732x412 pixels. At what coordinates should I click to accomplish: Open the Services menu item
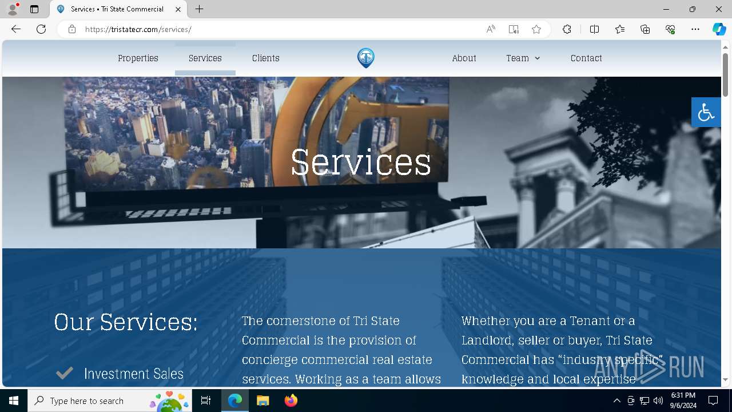(x=205, y=58)
